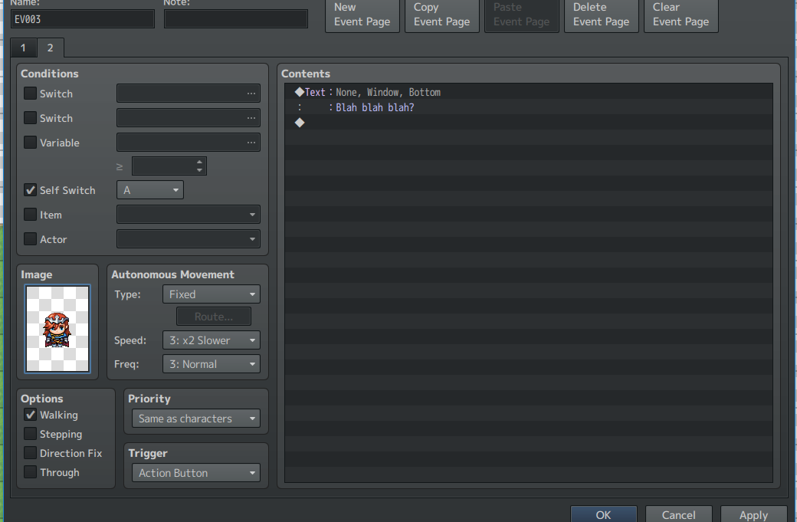Enable the Through option
Viewport: 797px width, 522px height.
[x=31, y=472]
